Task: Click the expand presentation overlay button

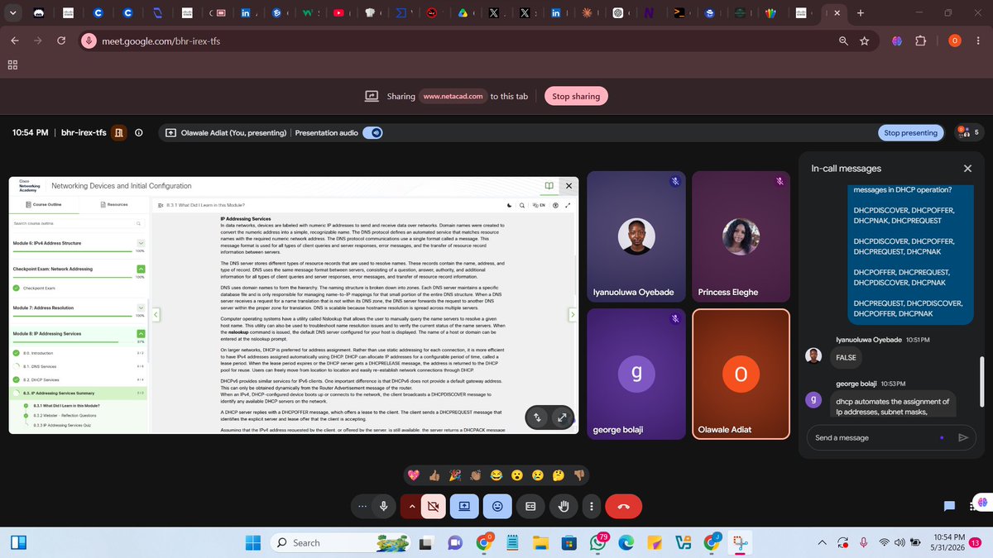Action: [562, 417]
